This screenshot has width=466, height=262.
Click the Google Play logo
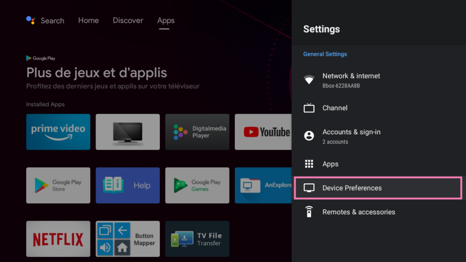click(41, 58)
